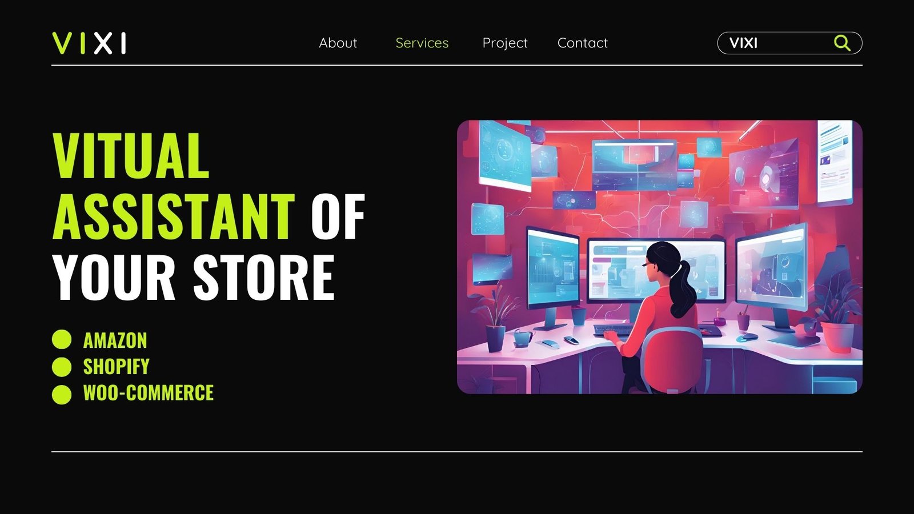The image size is (914, 514).
Task: Click the YOUR STORE headline line
Action: point(193,277)
